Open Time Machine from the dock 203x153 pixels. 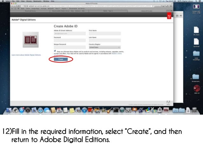tap(122, 110)
